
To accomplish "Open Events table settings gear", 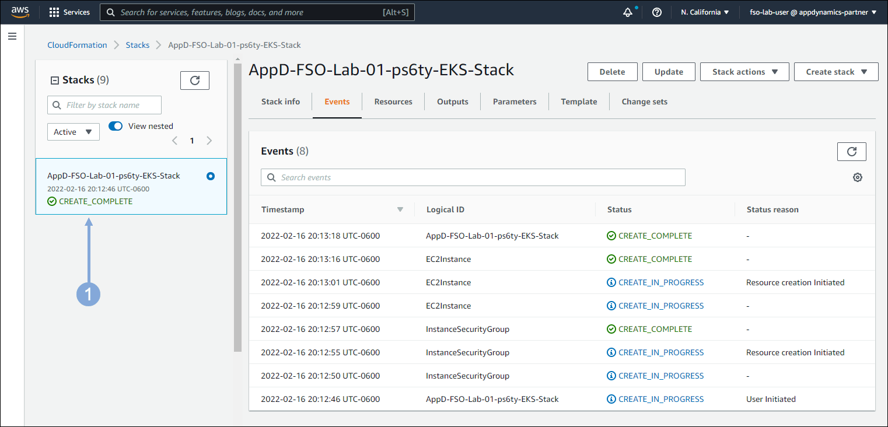I will [x=857, y=177].
